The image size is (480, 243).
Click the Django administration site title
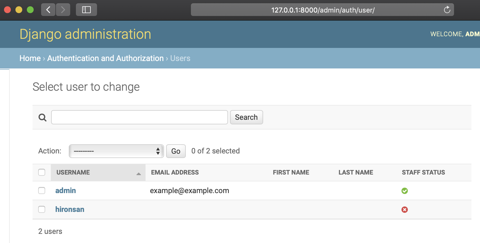tap(85, 34)
